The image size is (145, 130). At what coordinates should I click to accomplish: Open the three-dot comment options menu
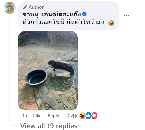pyautogui.click(x=126, y=15)
